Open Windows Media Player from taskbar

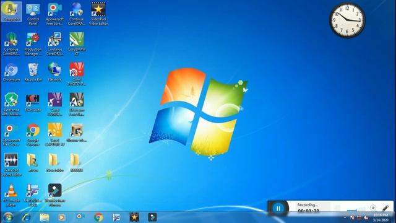(x=62, y=217)
